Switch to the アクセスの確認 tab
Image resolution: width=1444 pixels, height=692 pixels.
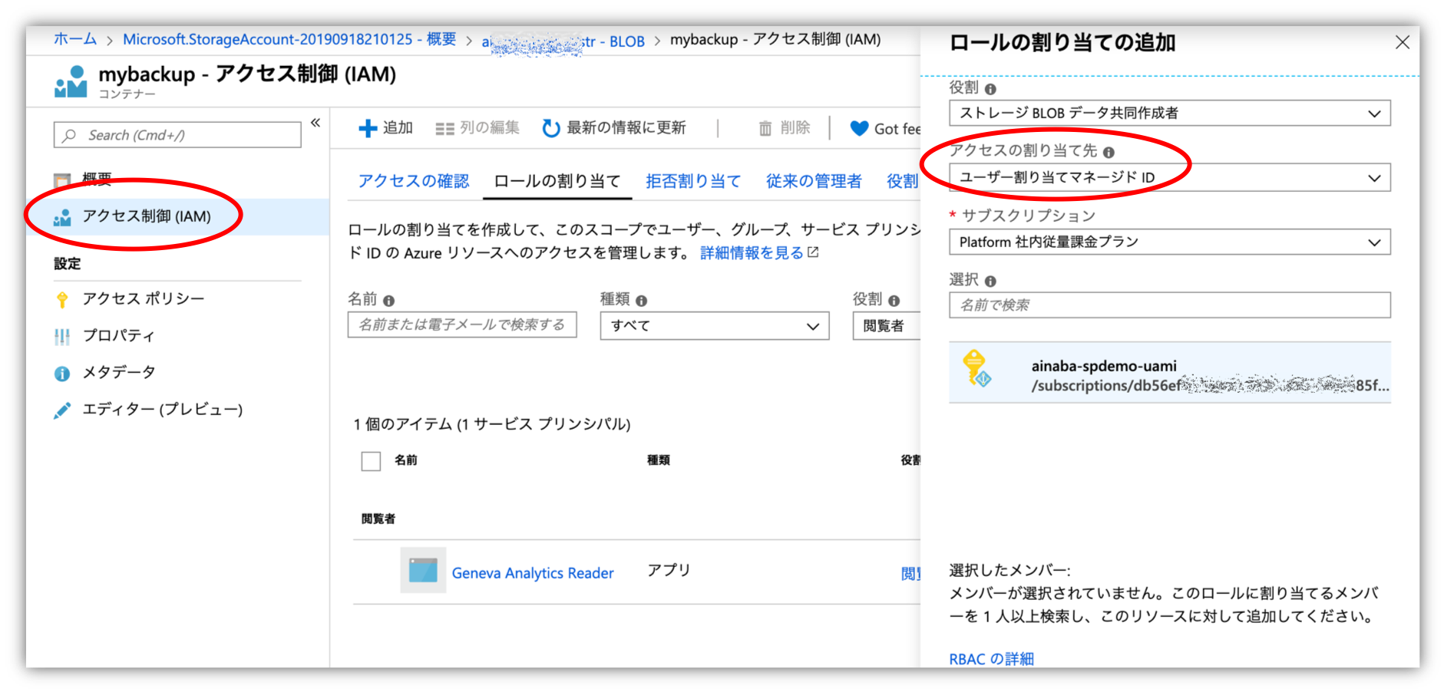[413, 181]
